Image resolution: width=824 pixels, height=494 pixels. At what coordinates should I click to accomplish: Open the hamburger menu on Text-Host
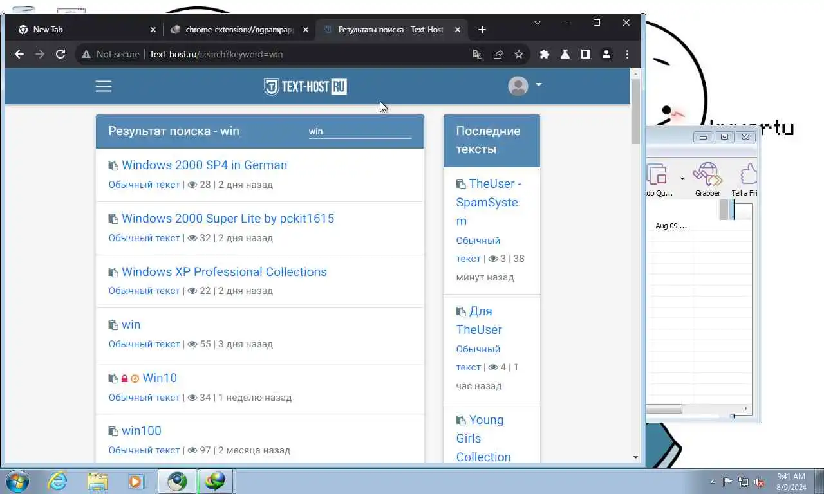(104, 86)
